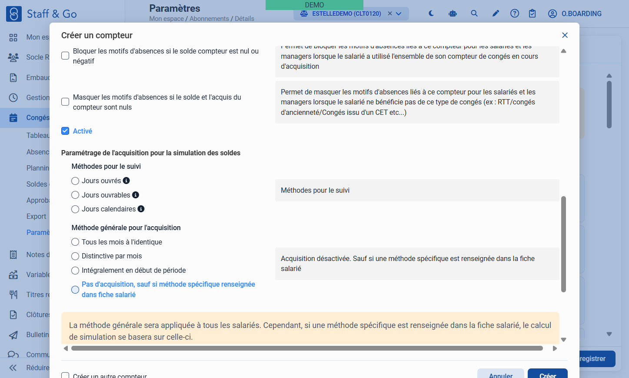The image size is (629, 378).
Task: Close the Créer un compteur dialog
Action: point(565,35)
